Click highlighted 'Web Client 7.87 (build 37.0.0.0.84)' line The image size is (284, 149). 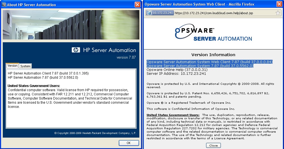point(209,62)
